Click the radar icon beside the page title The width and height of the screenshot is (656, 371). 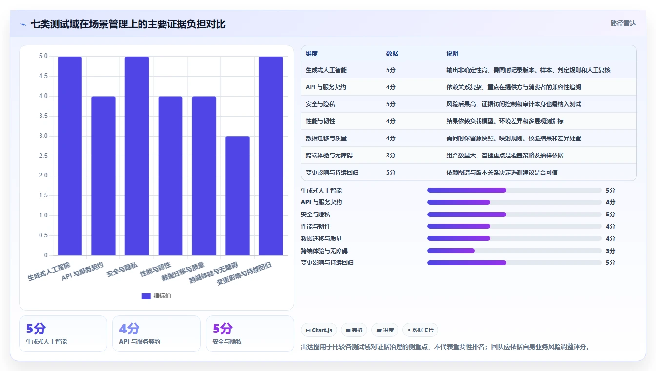click(x=23, y=24)
